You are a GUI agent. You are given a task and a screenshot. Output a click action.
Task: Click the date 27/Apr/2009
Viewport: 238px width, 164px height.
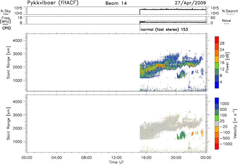190,3
